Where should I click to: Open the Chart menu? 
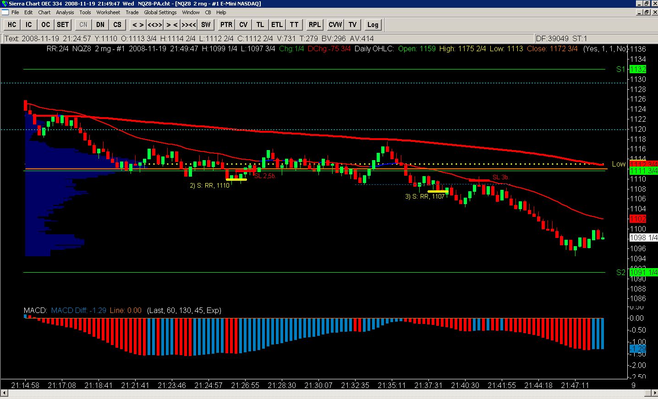tap(44, 12)
